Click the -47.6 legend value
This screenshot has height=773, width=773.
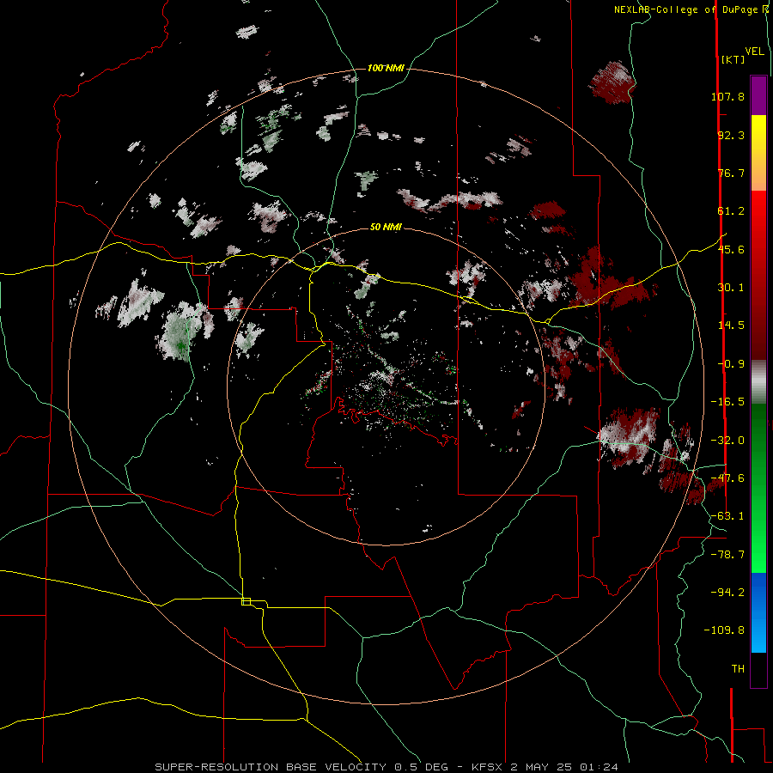click(727, 478)
